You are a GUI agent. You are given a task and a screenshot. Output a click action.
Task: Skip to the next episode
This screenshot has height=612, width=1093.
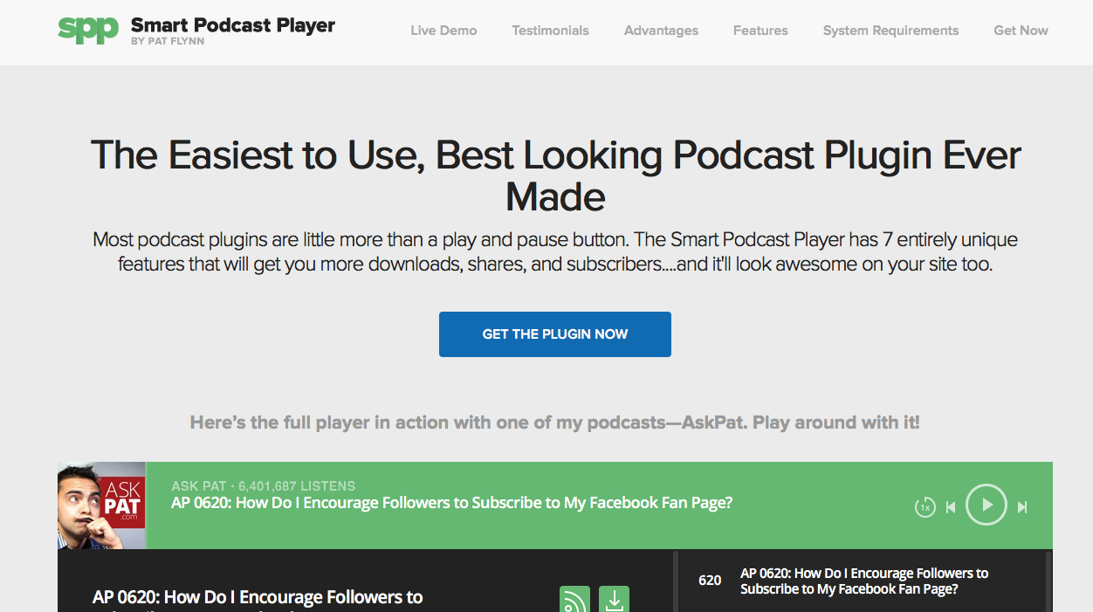tap(1022, 506)
